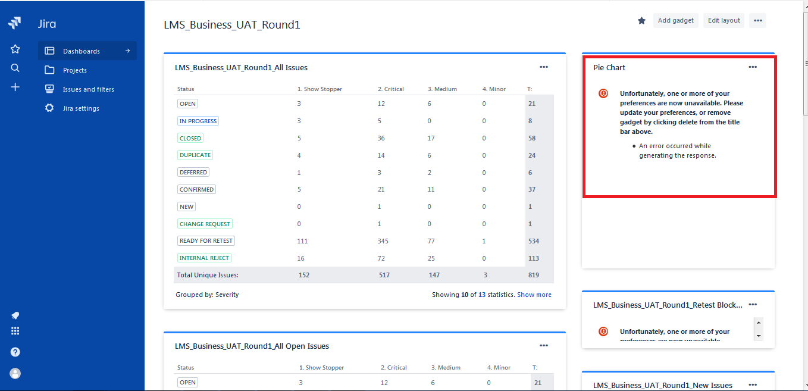Click the Add gadget button
This screenshot has width=808, height=391.
coord(676,20)
